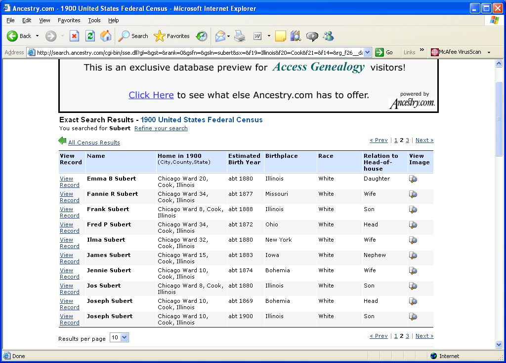View census image for Fannie R Subert
506x363 pixels.
[x=413, y=194]
